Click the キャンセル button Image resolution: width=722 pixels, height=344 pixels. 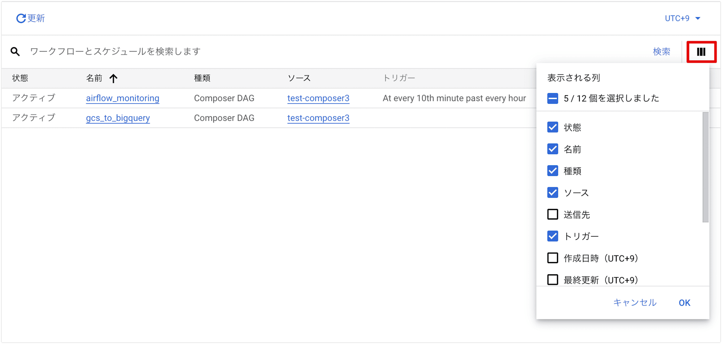coord(635,303)
